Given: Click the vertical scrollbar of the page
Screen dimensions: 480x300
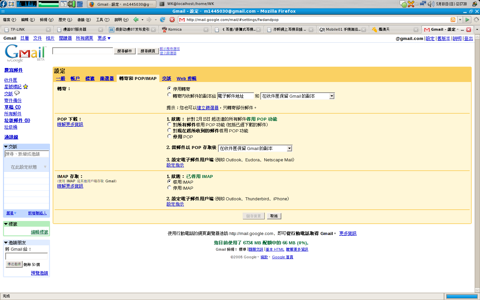Looking at the screenshot, I should pos(477,164).
